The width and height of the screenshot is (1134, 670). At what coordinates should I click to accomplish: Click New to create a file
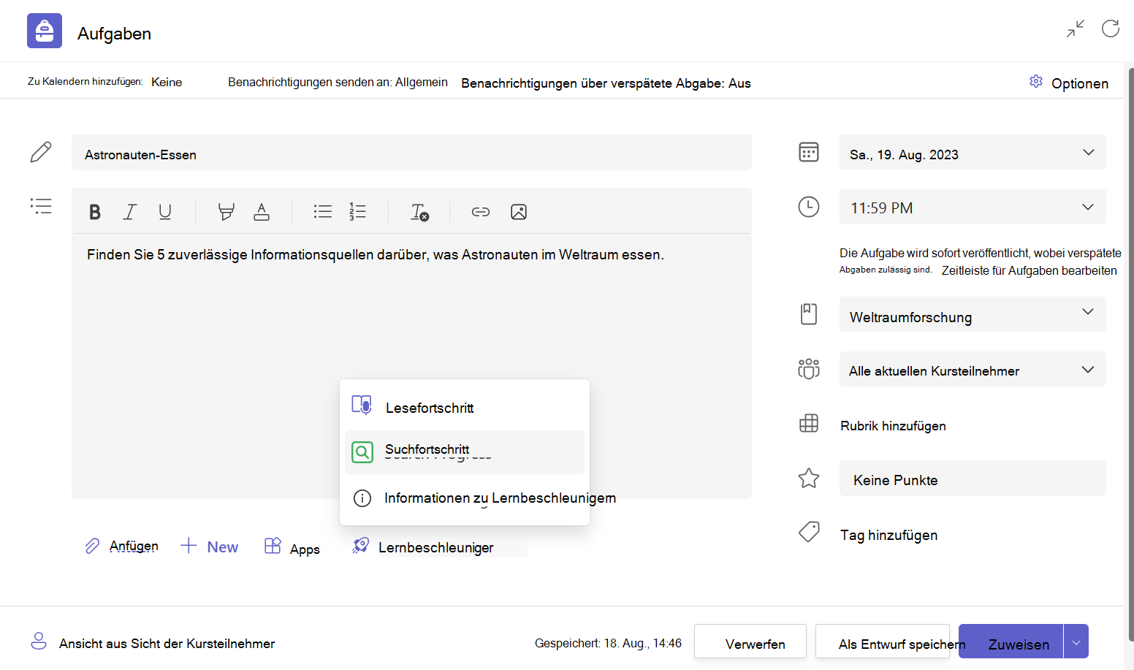(x=210, y=547)
